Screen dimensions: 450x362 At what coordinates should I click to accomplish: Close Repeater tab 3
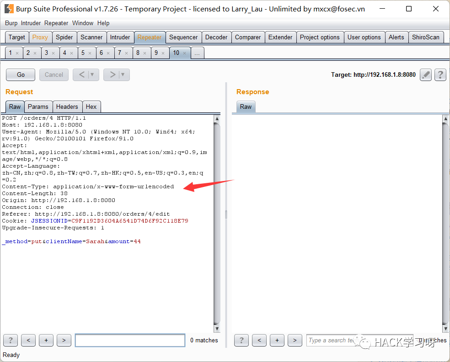pos(54,53)
